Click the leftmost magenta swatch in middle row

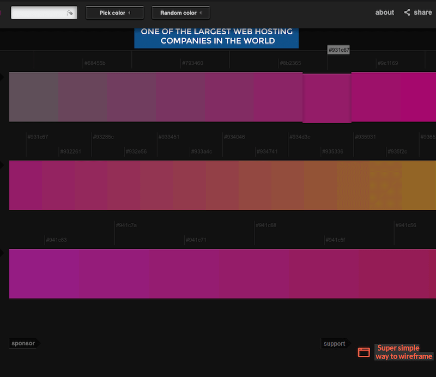point(25,185)
